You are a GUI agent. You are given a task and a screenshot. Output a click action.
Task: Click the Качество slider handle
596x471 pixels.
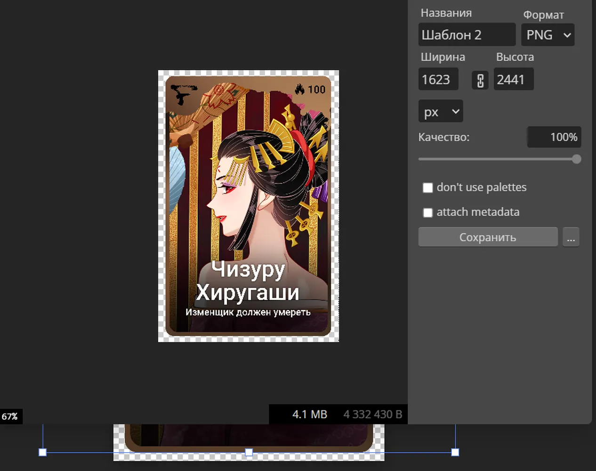(576, 159)
